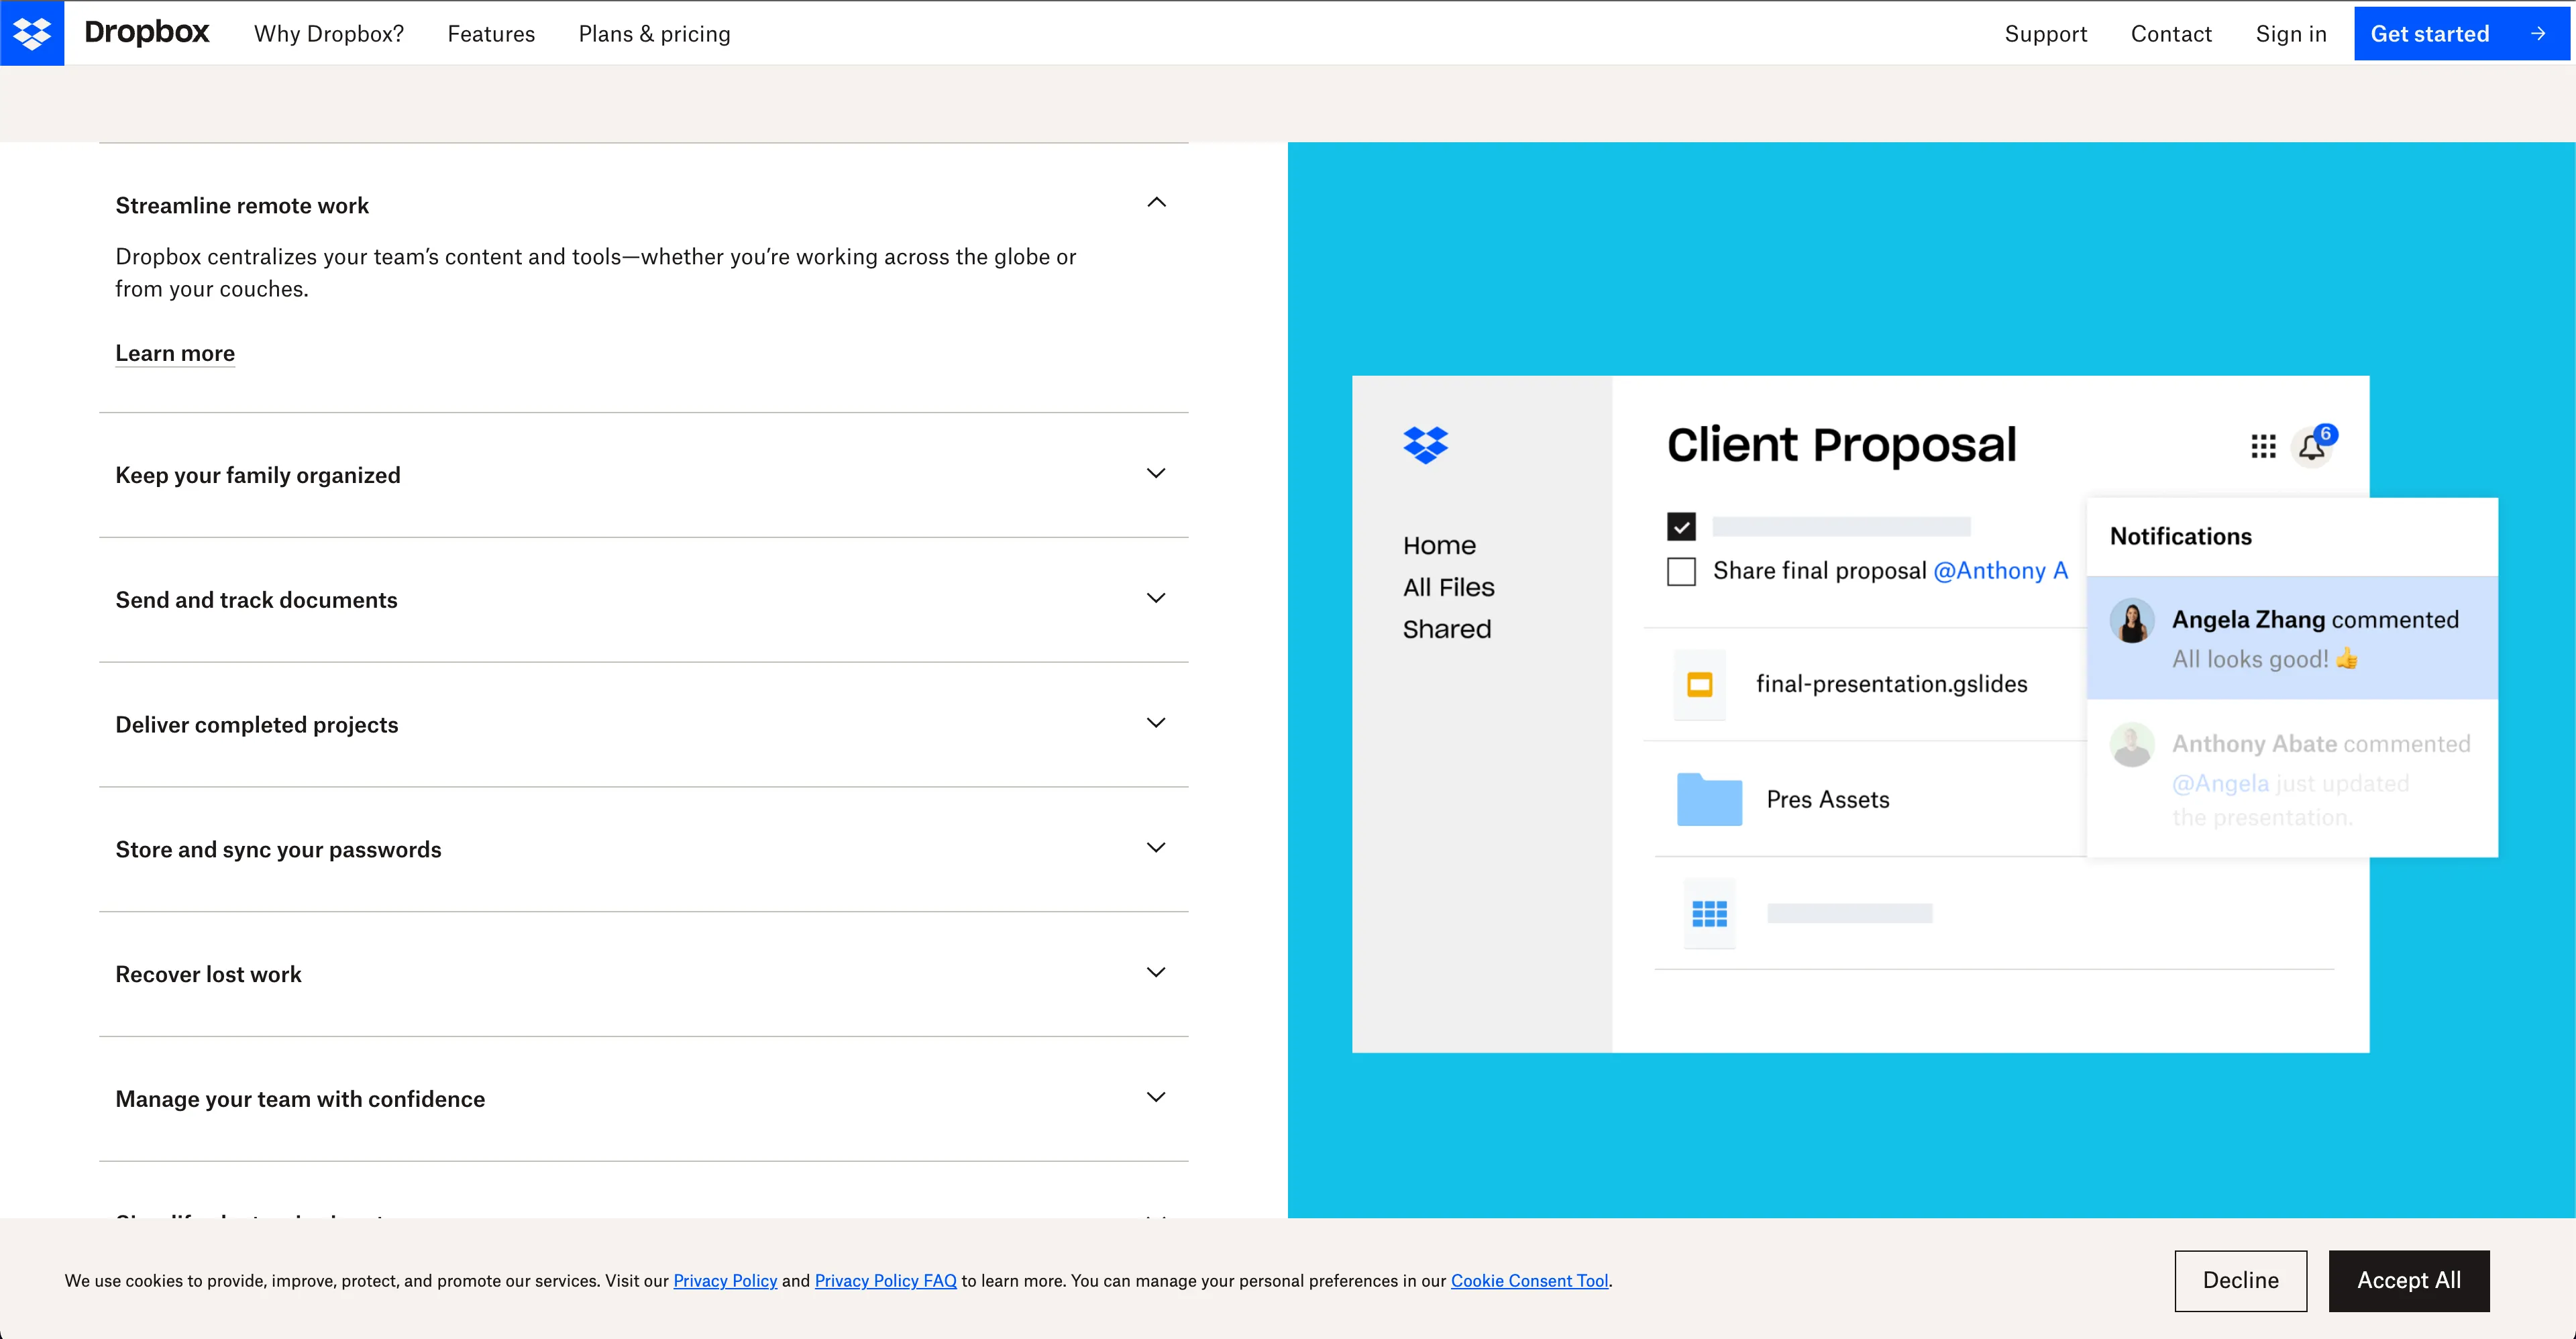The image size is (2576, 1339).
Task: Select Shared in the mockup sidebar
Action: tap(1446, 629)
